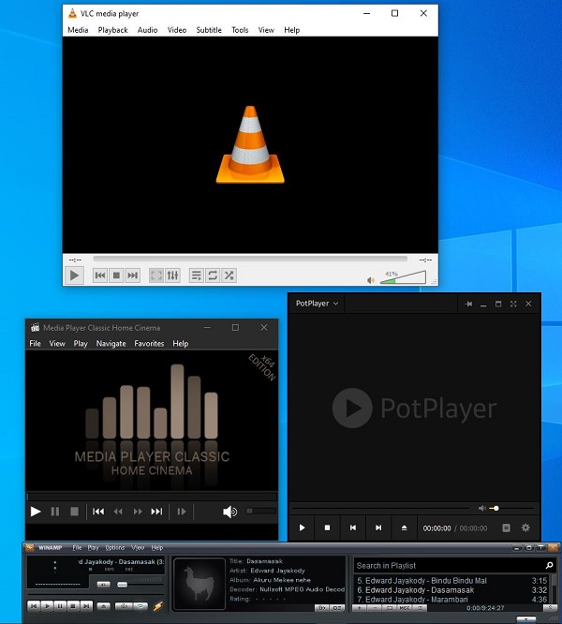Open the MPC-HC Help menu
The height and width of the screenshot is (624, 562).
(x=180, y=344)
